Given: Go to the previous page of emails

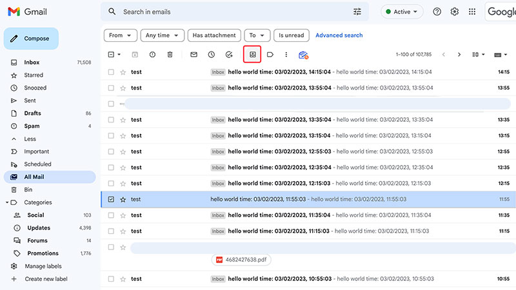Looking at the screenshot, I should click(444, 55).
